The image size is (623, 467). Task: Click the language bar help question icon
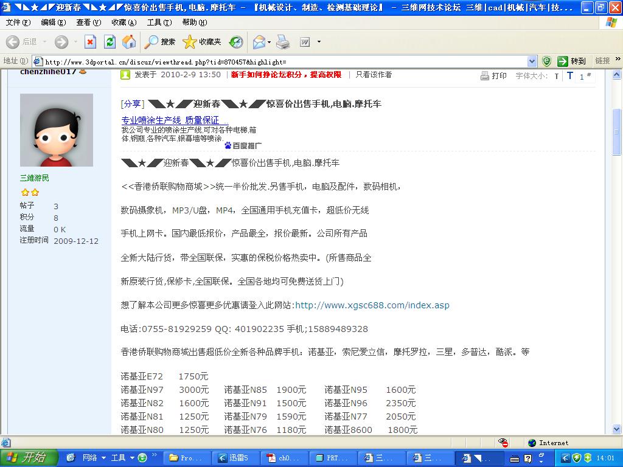tap(527, 458)
